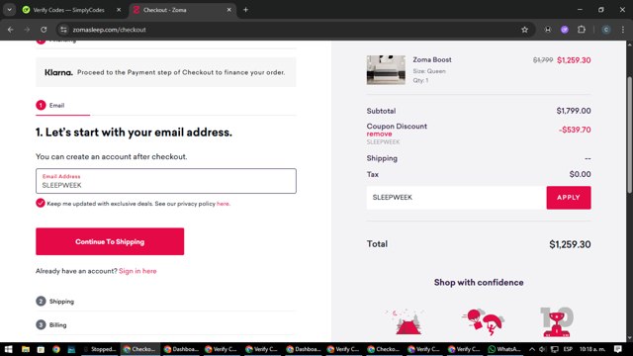The height and width of the screenshot is (356, 633).
Task: Click the purple extension icon in toolbar
Action: (565, 30)
